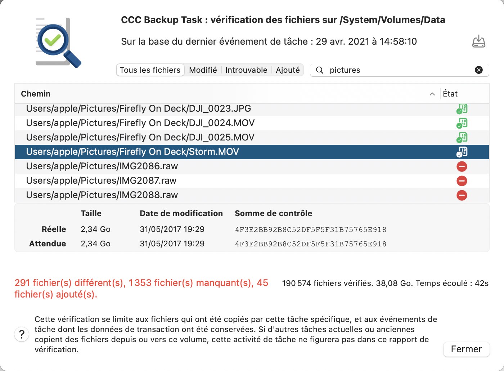Screen dimensions: 504x371
Task: Switch to the Ajouté filter
Action: point(288,70)
